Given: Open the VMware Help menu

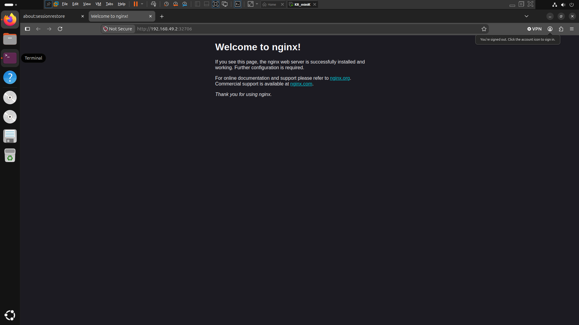Looking at the screenshot, I should pyautogui.click(x=122, y=4).
